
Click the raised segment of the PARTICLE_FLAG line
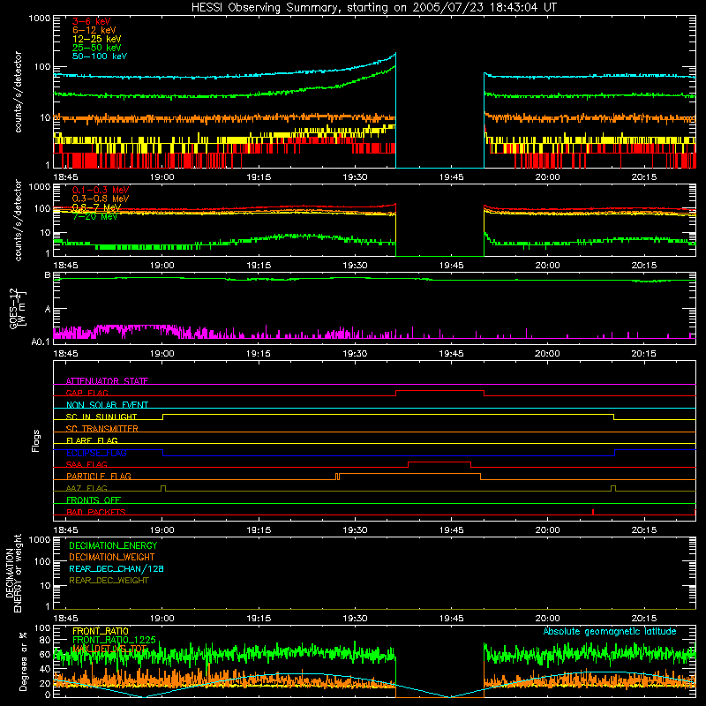409,474
